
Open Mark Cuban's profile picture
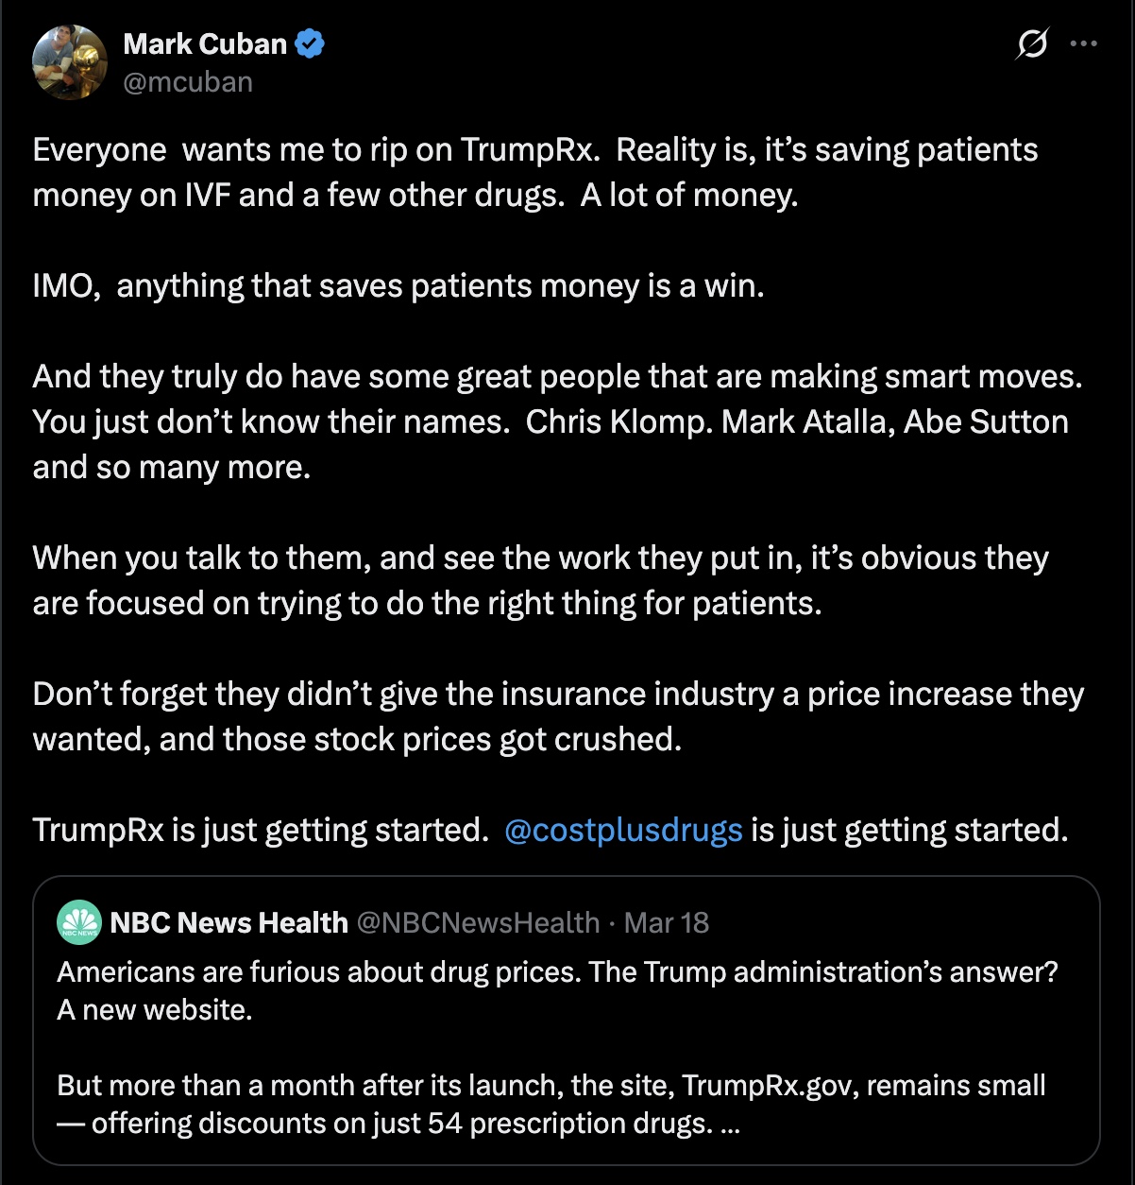coord(69,62)
